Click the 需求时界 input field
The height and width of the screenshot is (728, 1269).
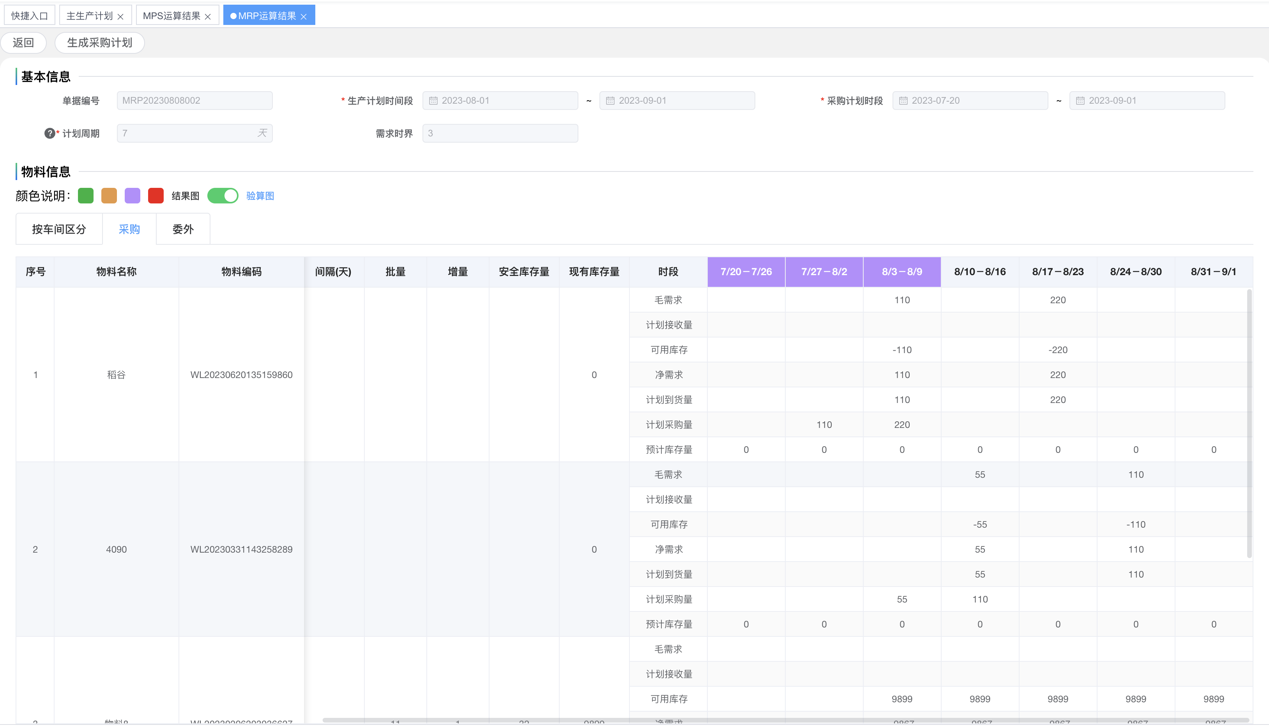[x=500, y=133]
